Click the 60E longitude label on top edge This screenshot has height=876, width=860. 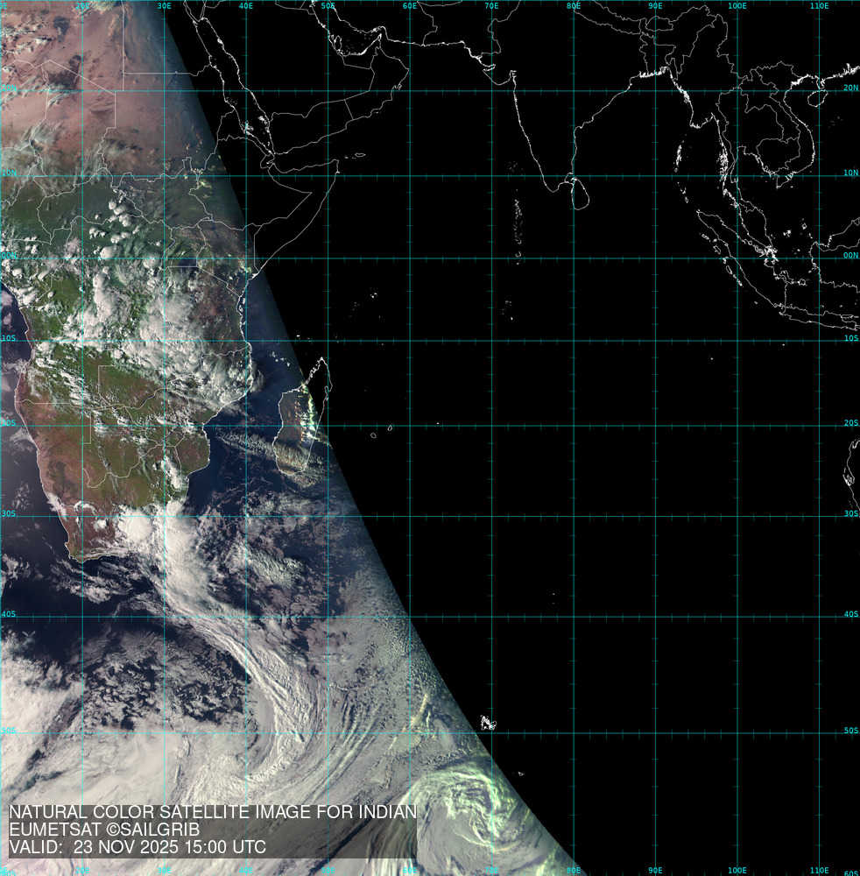click(409, 6)
